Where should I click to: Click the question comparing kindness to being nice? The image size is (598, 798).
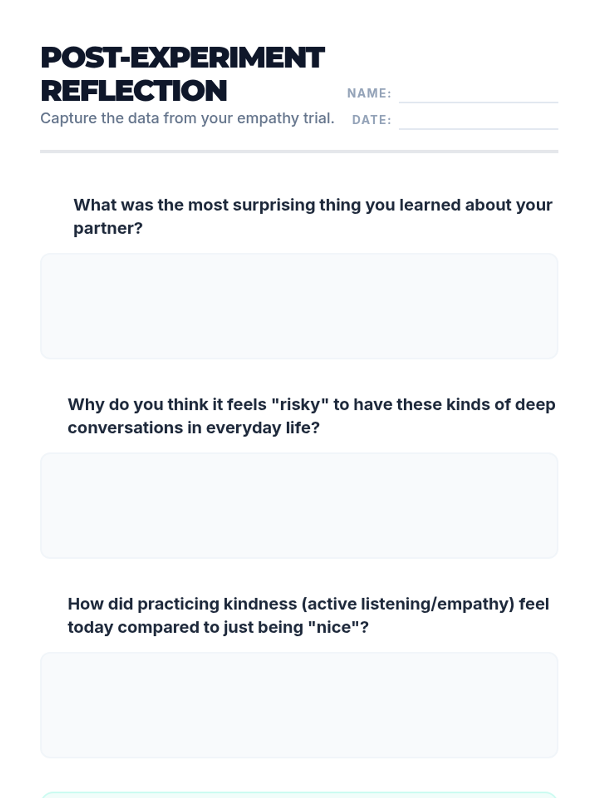point(308,604)
